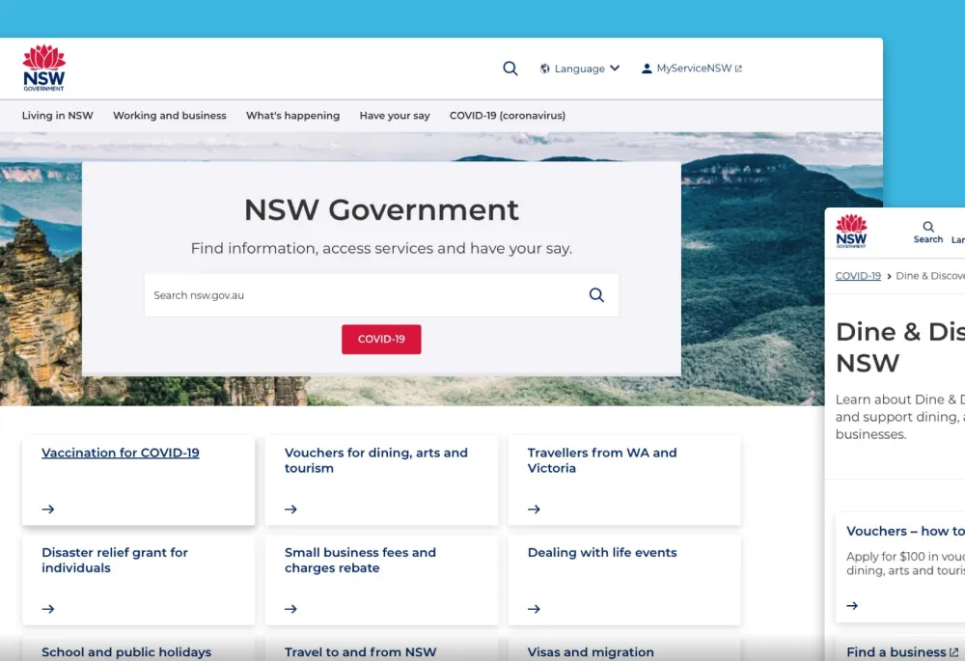Open the Vaccination for COVID-19 link
The image size is (965, 661).
coord(121,453)
